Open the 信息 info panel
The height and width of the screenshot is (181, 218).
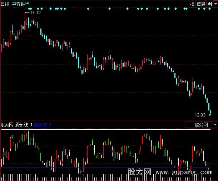[x=201, y=4]
